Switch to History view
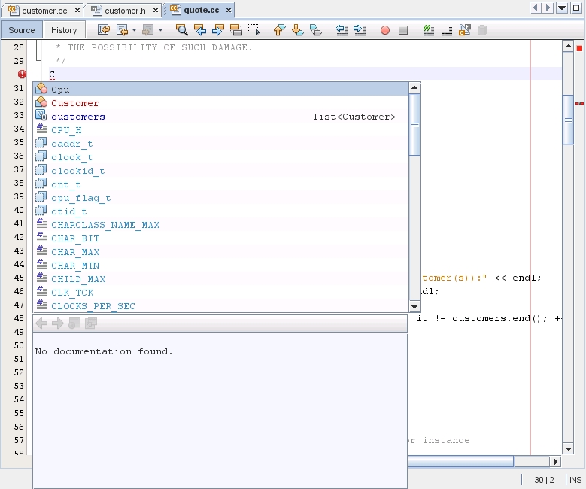 (x=64, y=30)
